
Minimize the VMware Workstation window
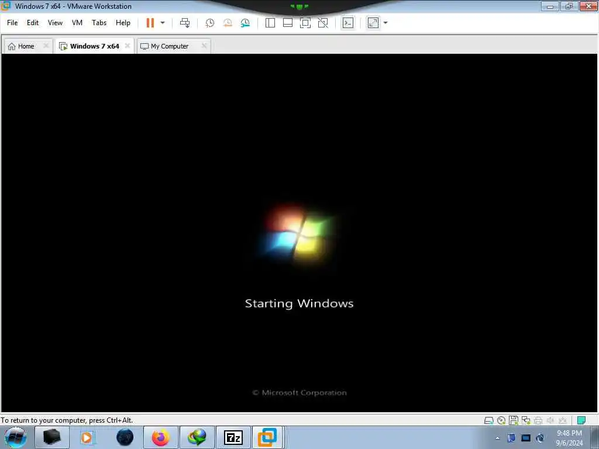[x=550, y=6]
